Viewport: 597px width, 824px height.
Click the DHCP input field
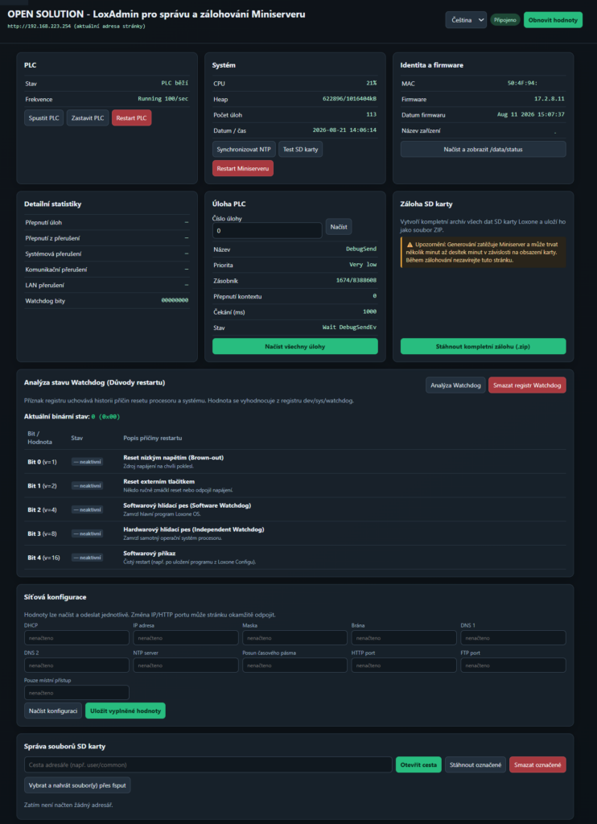click(76, 638)
